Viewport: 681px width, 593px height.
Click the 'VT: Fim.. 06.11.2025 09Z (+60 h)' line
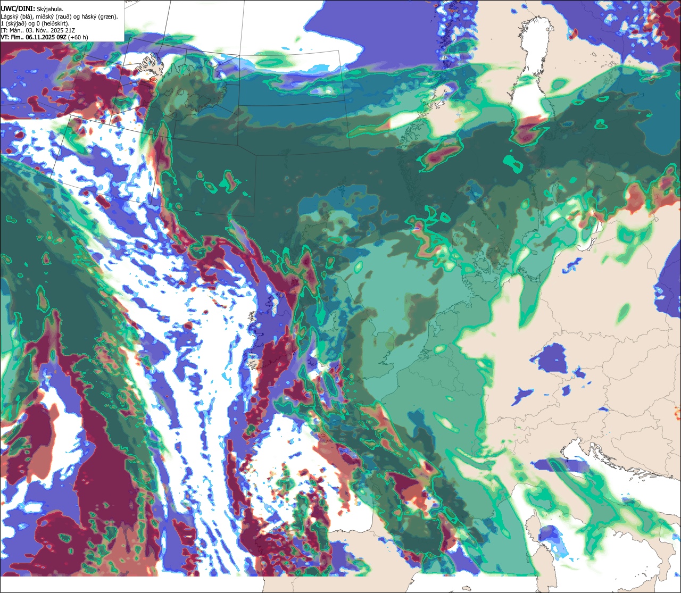tap(45, 37)
